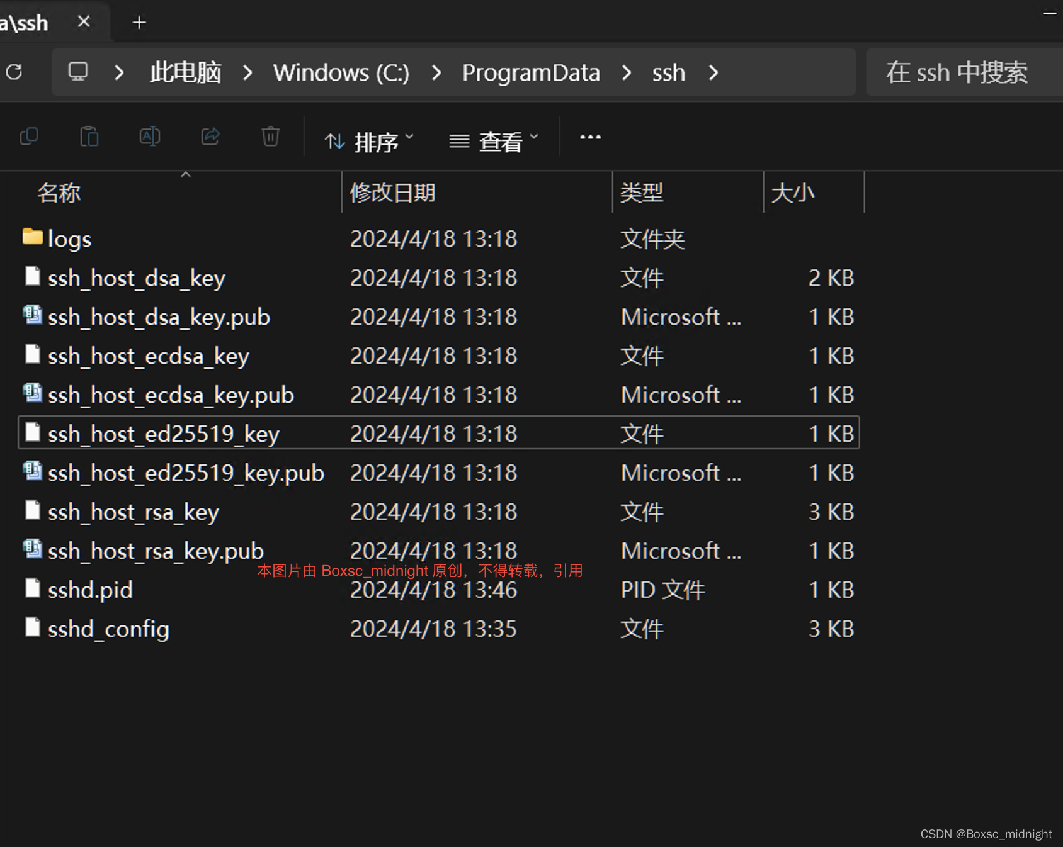Click the ssh_host_ed25519_key.pub file icon
The height and width of the screenshot is (847, 1063).
(33, 471)
